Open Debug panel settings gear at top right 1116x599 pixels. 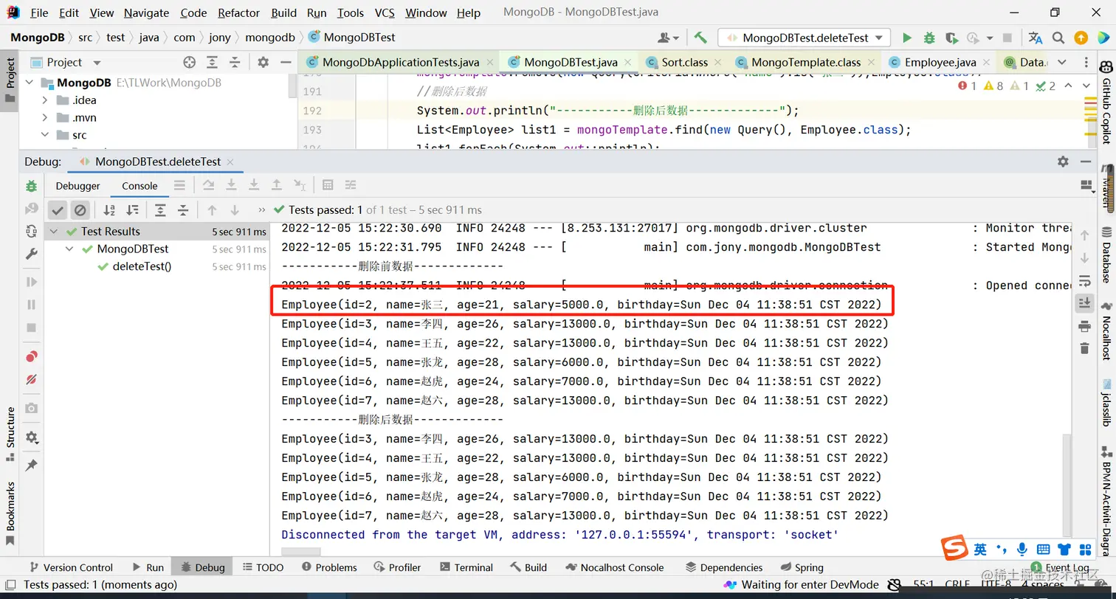(1063, 162)
